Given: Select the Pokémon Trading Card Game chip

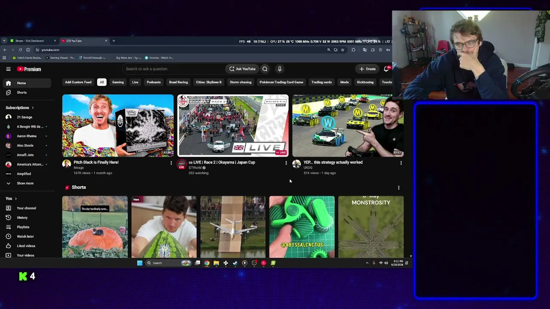Looking at the screenshot, I should (281, 82).
